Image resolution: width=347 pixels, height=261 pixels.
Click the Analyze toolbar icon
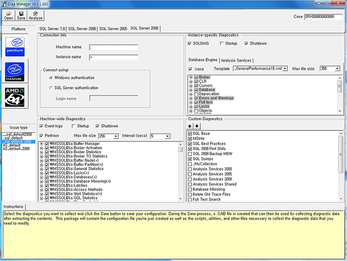coord(35,16)
